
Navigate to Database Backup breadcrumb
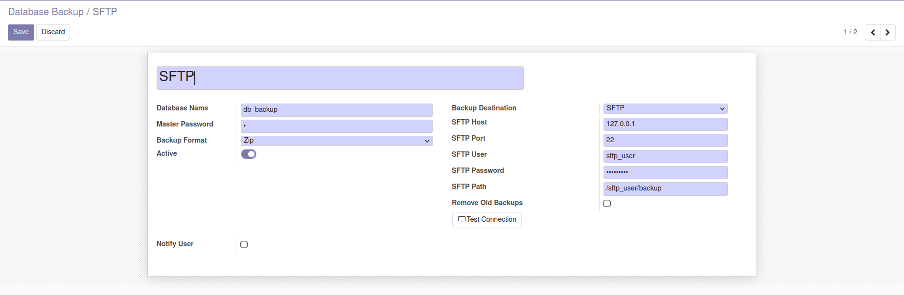click(46, 12)
